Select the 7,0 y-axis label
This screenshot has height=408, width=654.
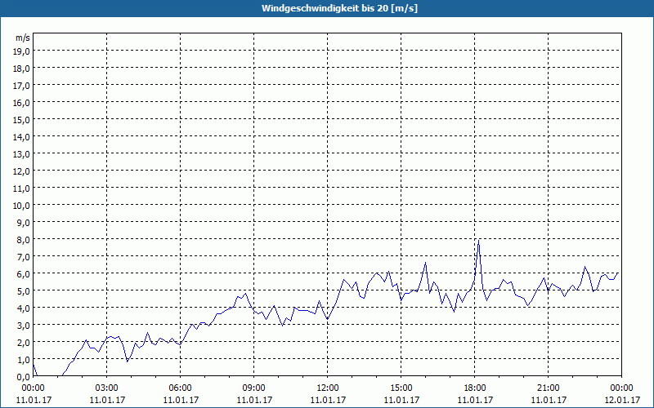(24, 256)
